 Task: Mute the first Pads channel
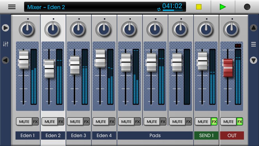(126, 122)
